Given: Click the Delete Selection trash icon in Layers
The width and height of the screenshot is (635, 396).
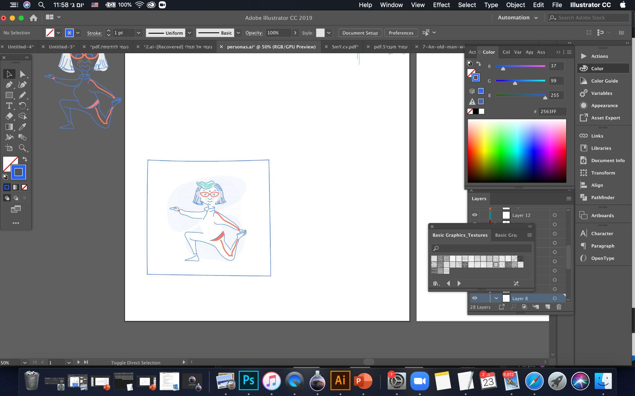Looking at the screenshot, I should (x=559, y=307).
